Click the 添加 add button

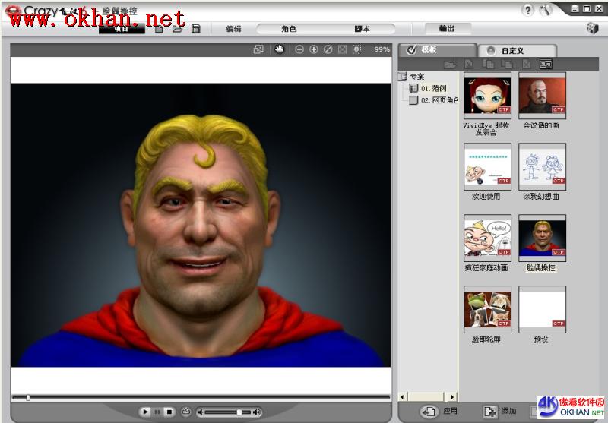(x=500, y=411)
